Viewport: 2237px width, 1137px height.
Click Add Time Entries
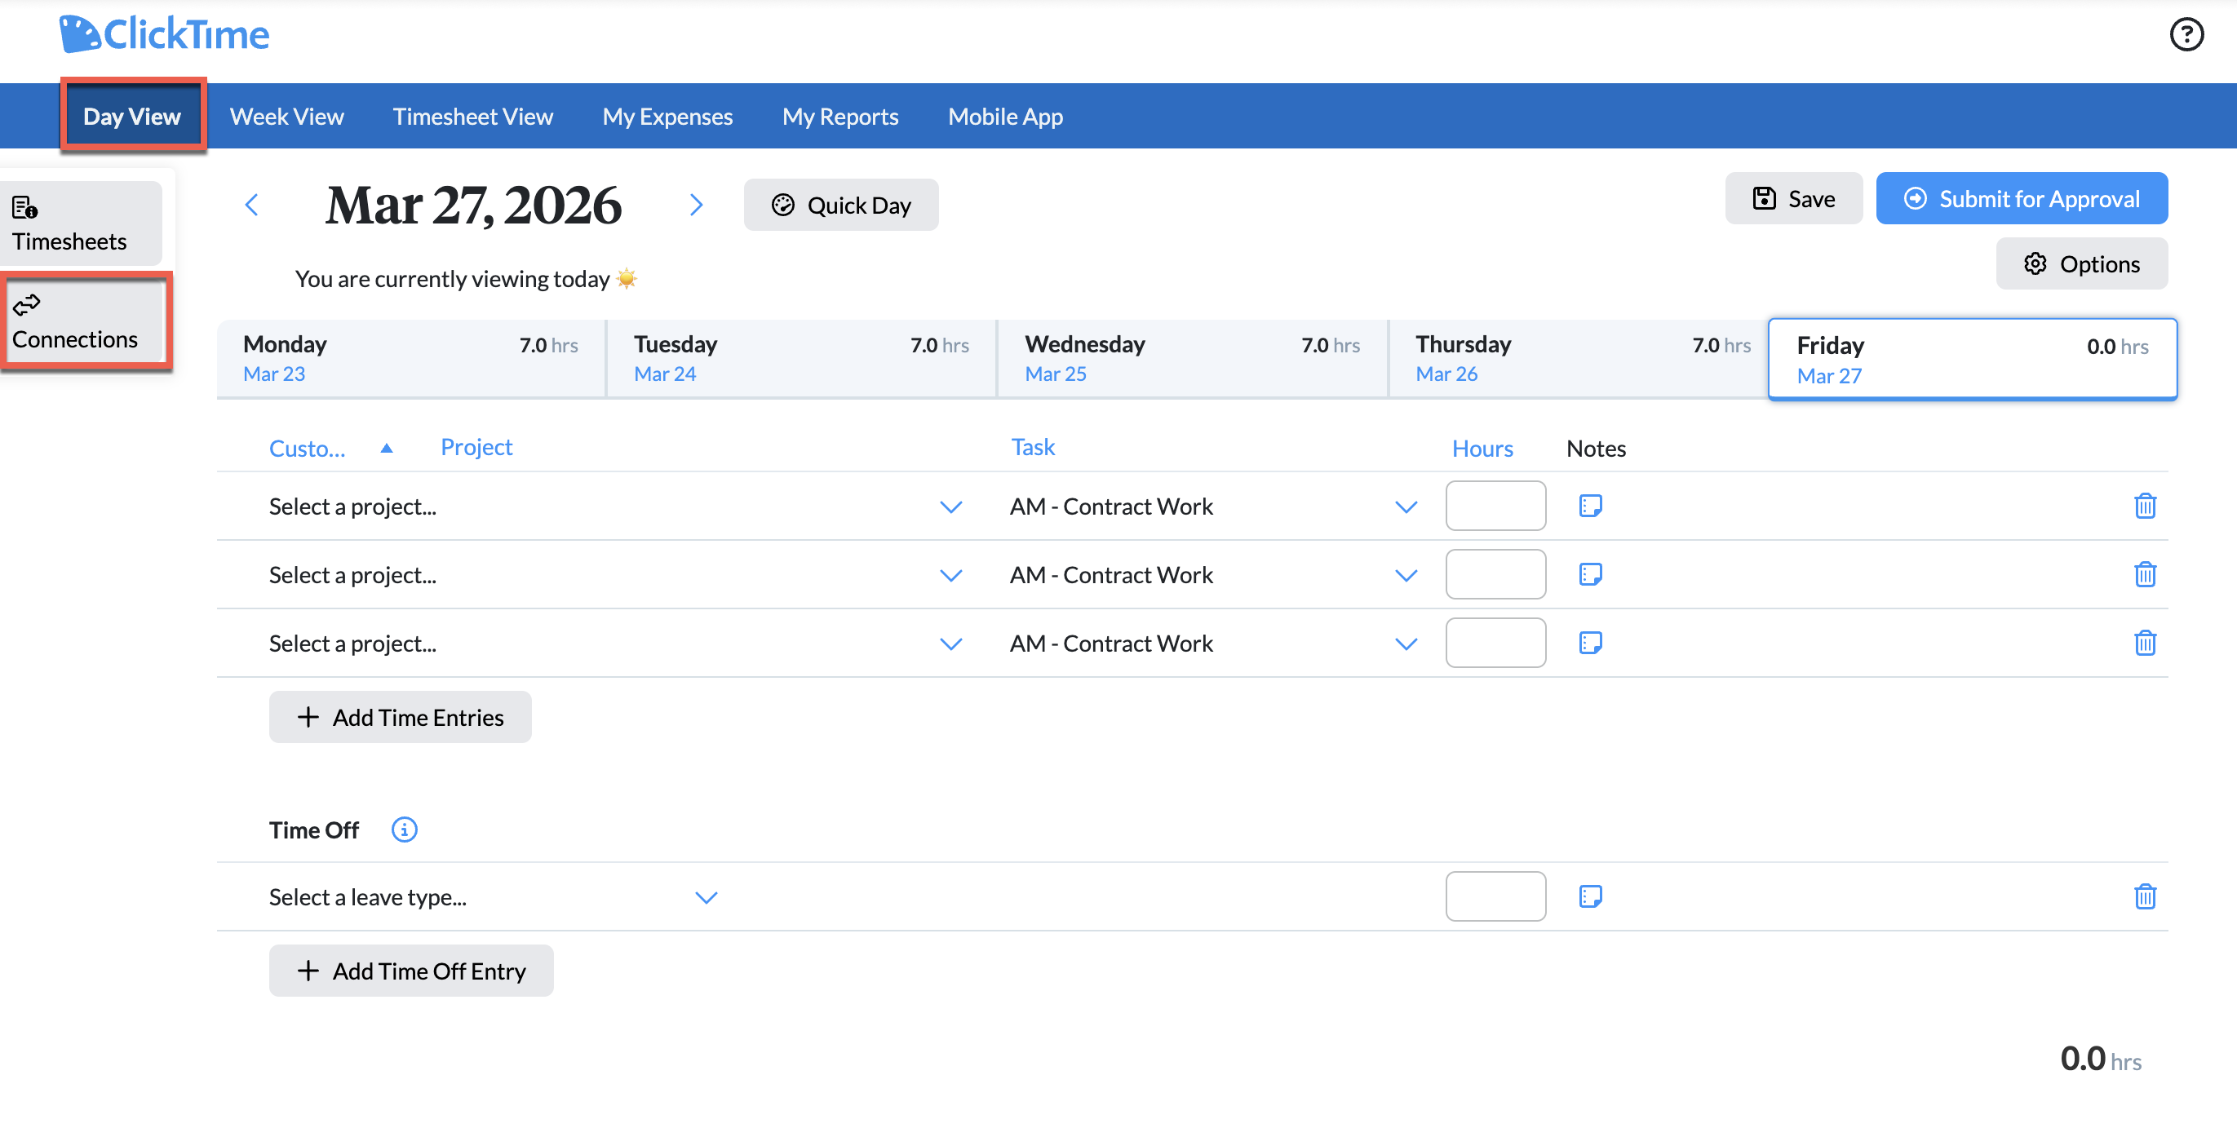(401, 717)
